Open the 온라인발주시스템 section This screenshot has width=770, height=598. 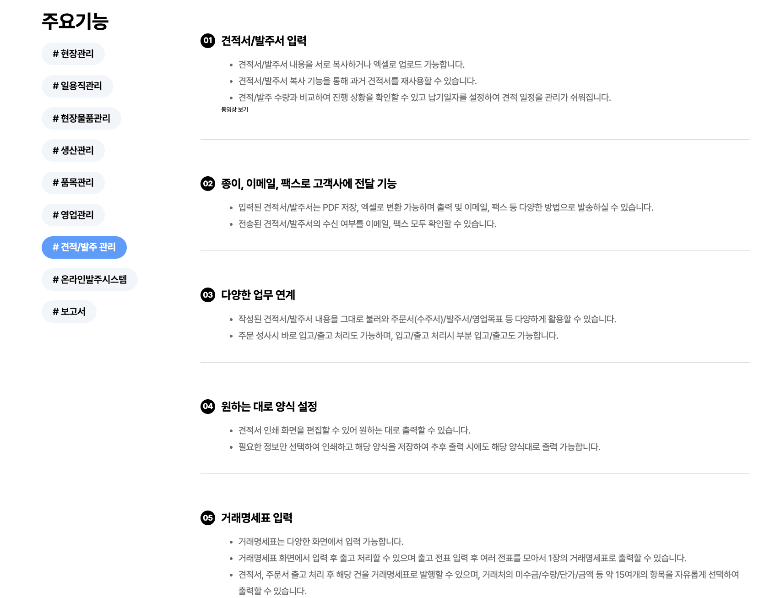[x=90, y=279]
